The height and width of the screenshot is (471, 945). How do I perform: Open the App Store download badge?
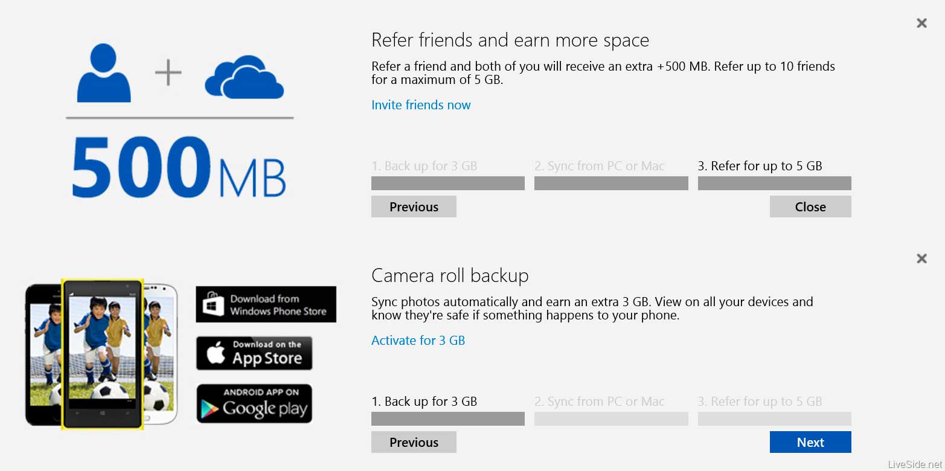(x=254, y=353)
